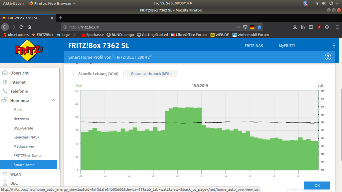Viewport: 342px width, 192px height.
Task: Open the WEB.DE bookmark
Action: point(220,35)
